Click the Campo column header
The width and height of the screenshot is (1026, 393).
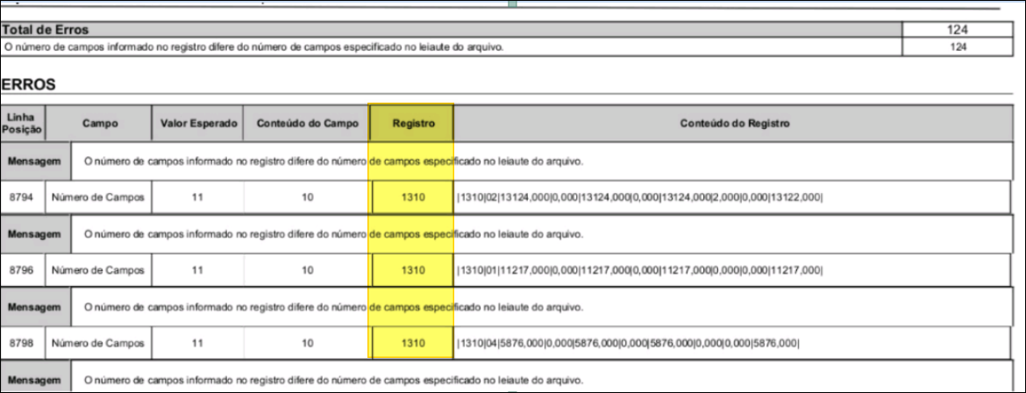pyautogui.click(x=99, y=124)
